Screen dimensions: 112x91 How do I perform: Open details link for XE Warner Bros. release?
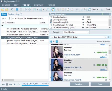click(x=104, y=70)
